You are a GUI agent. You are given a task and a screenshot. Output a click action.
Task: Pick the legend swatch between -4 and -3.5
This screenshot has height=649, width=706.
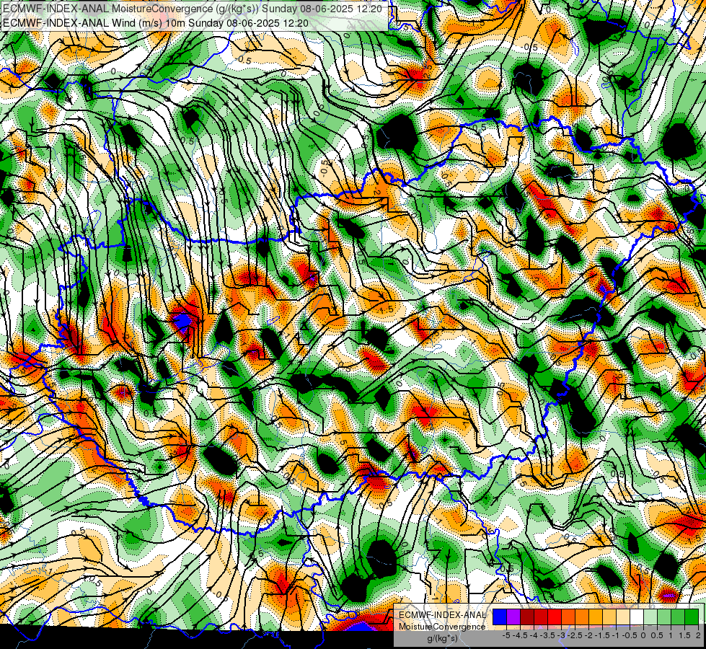click(x=541, y=617)
